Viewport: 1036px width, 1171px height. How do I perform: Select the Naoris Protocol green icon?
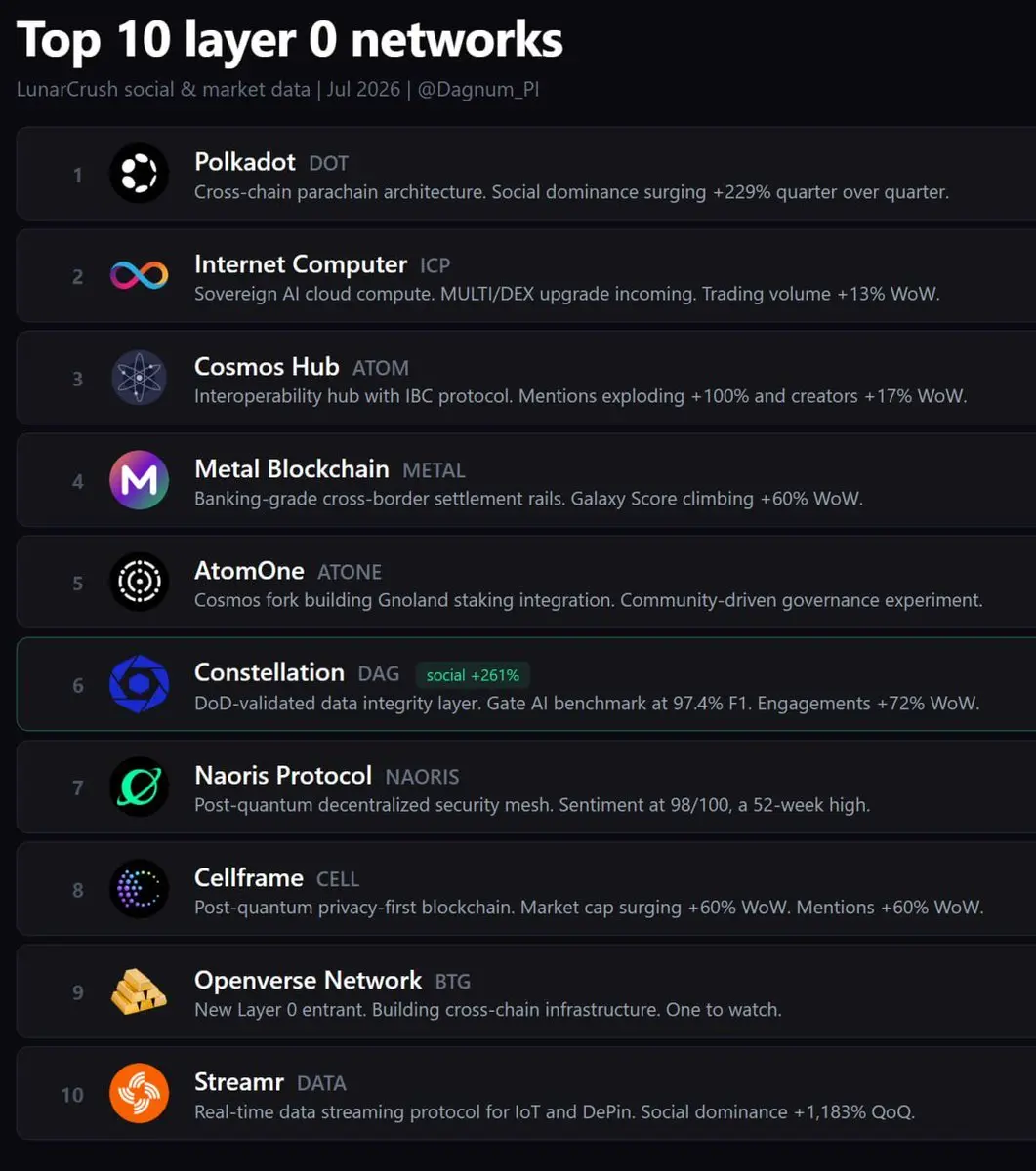[x=139, y=787]
